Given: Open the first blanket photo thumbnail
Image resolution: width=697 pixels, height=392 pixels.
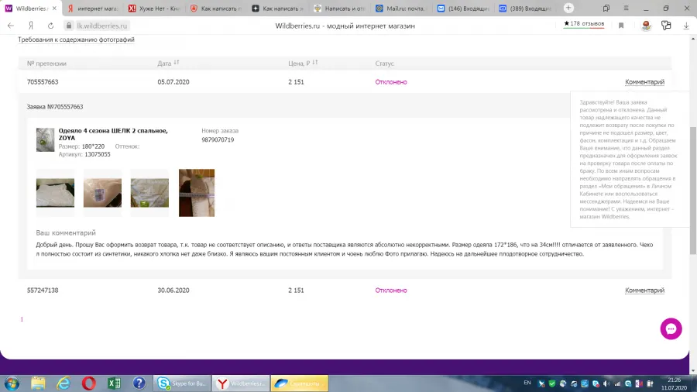Looking at the screenshot, I should point(55,193).
